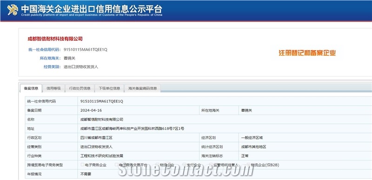The height and width of the screenshot is (180, 372).
Task: Click the 成都市其他地区 cell
Action: [x=253, y=147]
